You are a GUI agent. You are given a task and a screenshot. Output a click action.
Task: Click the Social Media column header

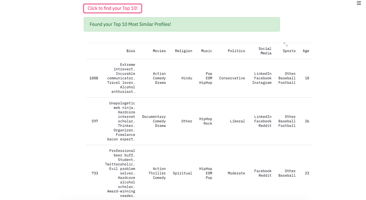tap(265, 51)
